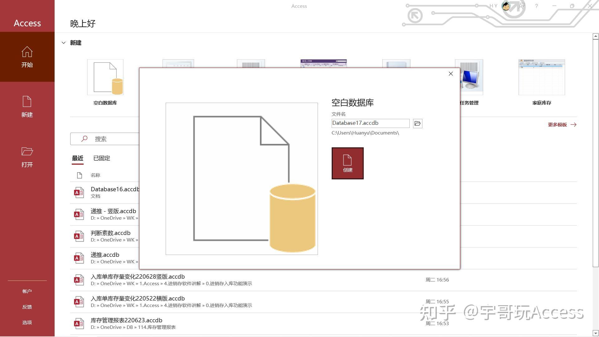
Task: Switch to the 已固定 tab
Action: tap(102, 158)
